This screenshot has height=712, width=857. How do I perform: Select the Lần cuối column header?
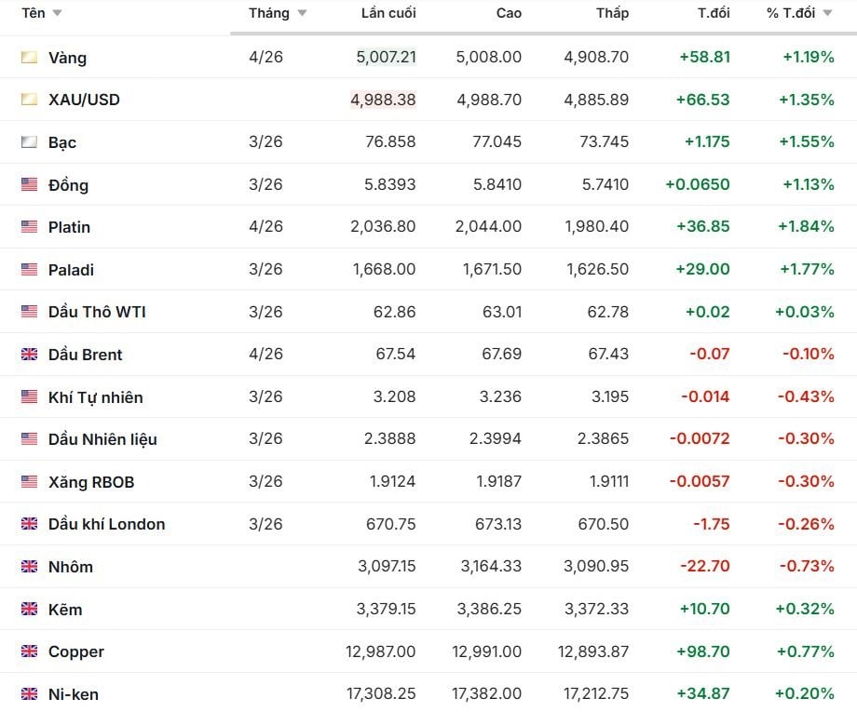(x=388, y=13)
